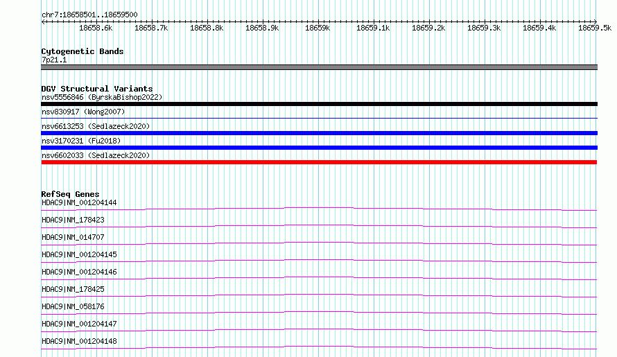Click the magenta HDAC9|NM_178425 intron line

pyautogui.click(x=319, y=295)
